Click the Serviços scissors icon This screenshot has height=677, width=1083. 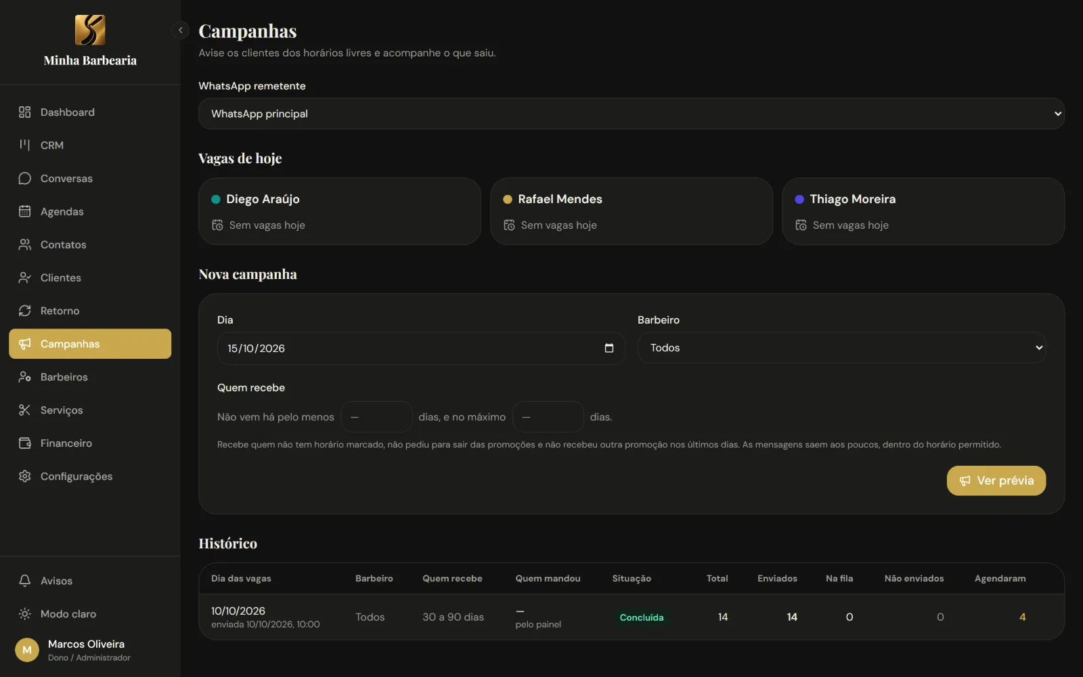[25, 410]
